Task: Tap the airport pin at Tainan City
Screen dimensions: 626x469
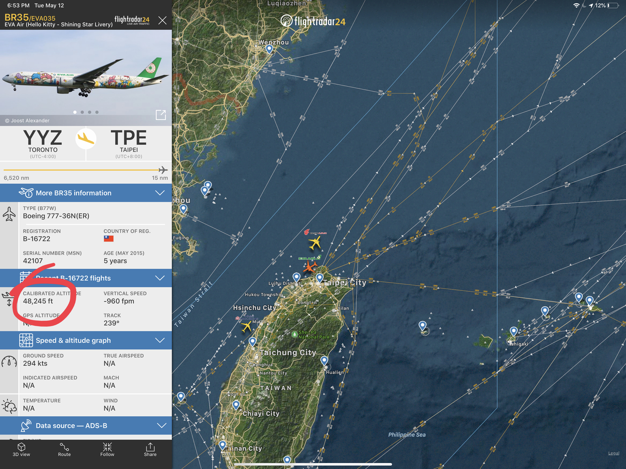Action: [x=223, y=445]
